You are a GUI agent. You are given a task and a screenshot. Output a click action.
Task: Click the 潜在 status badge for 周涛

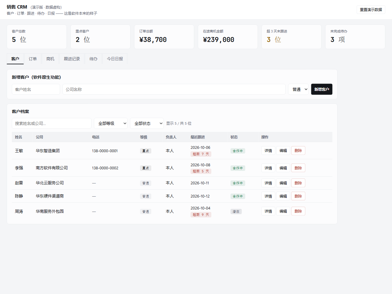pyautogui.click(x=236, y=212)
